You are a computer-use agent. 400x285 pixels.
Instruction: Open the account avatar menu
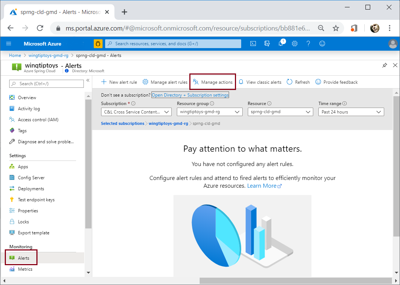[393, 44]
